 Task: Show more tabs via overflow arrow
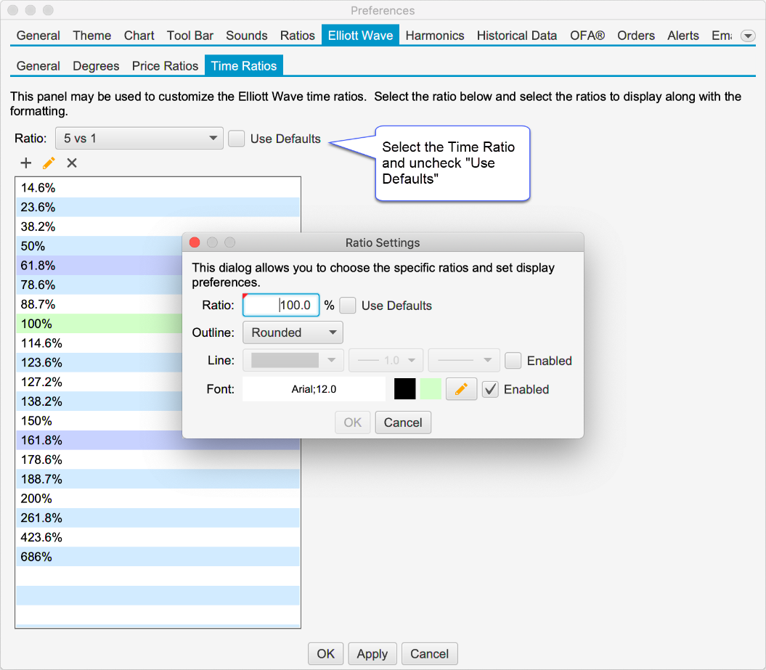747,36
